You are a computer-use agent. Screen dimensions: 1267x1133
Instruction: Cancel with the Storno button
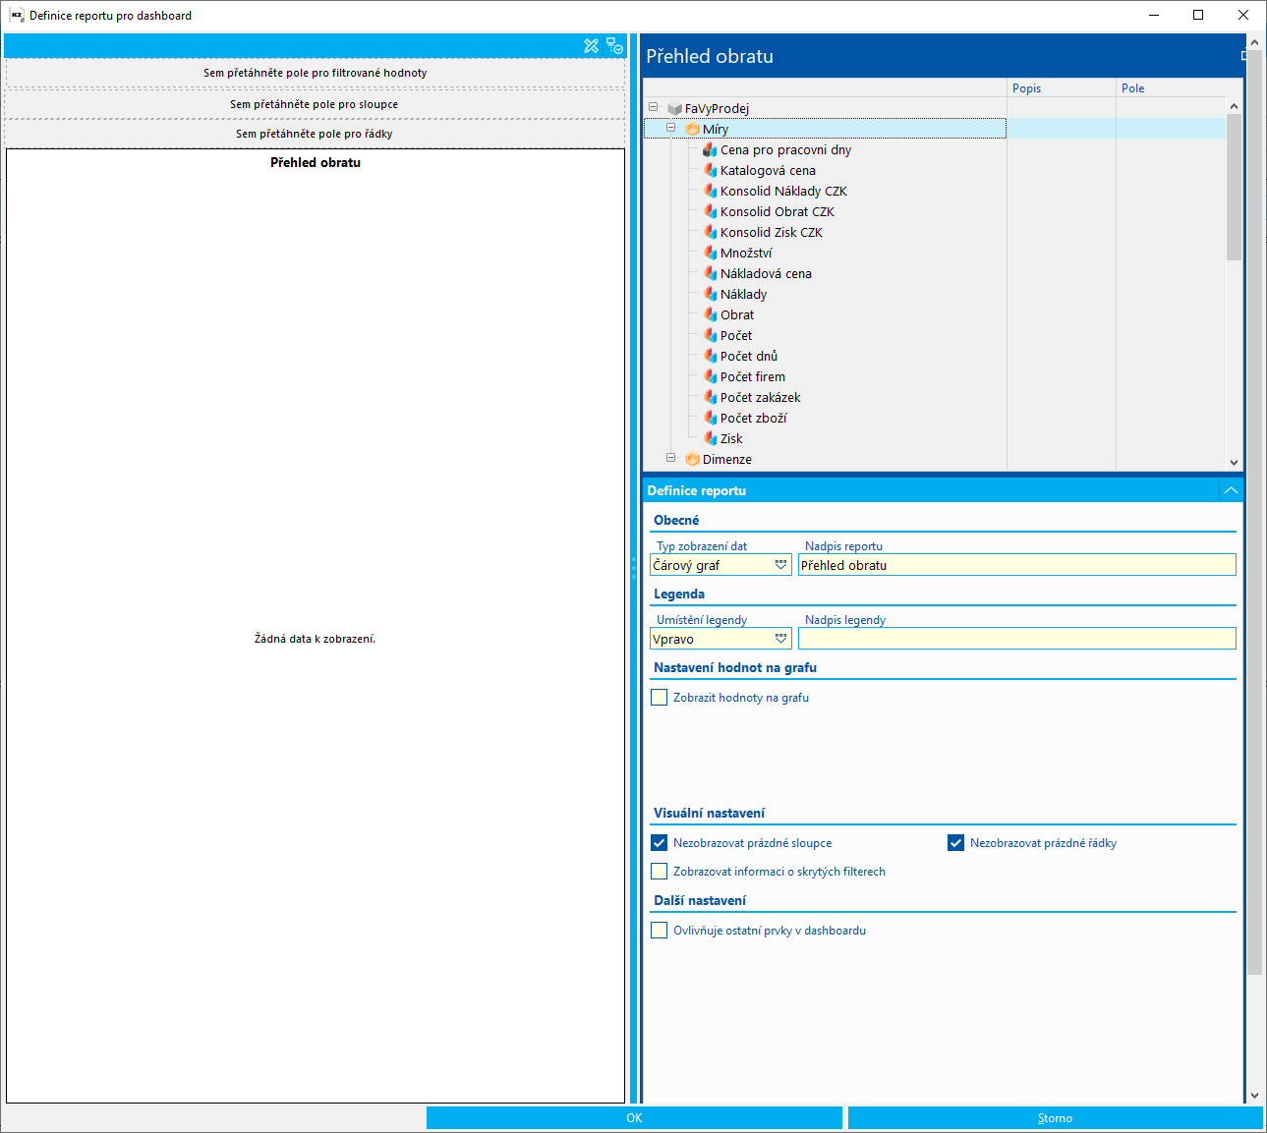1055,1118
